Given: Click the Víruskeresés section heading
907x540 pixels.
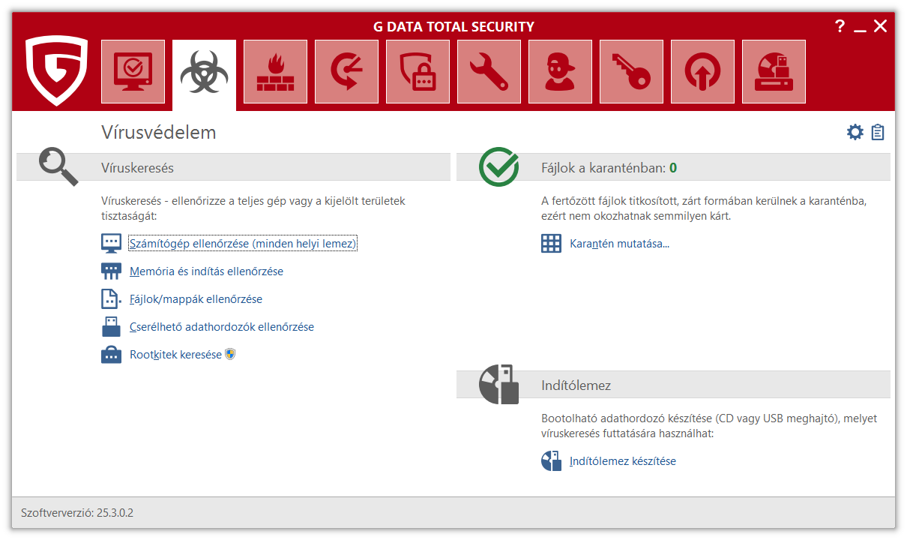Looking at the screenshot, I should 137,168.
